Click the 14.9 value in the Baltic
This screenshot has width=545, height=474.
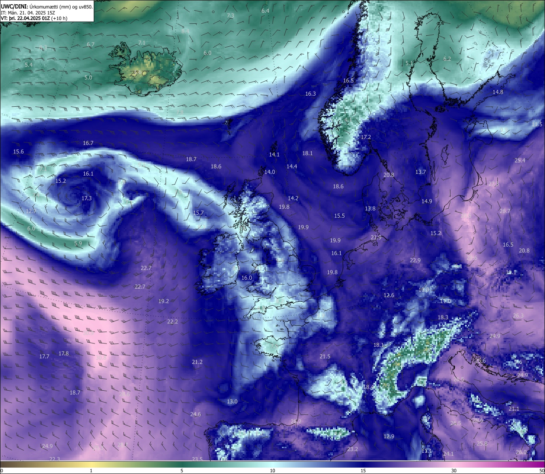click(x=427, y=201)
